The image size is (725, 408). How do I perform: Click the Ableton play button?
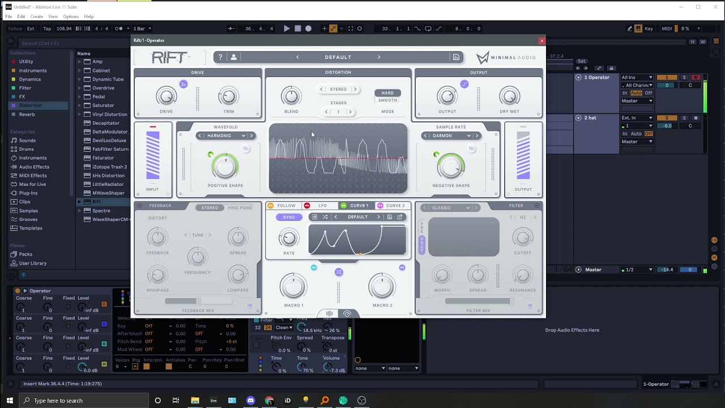(x=287, y=28)
